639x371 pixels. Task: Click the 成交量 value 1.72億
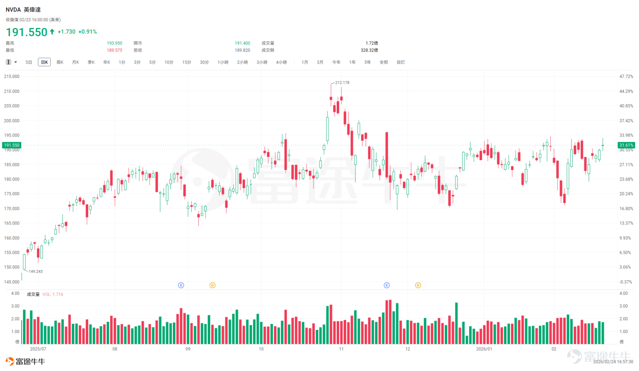(x=372, y=43)
